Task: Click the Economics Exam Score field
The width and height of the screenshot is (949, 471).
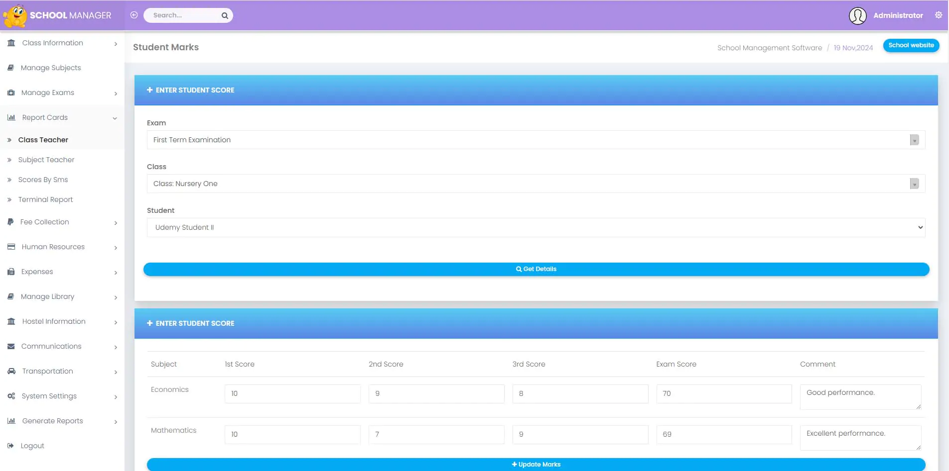Action: [x=723, y=393]
